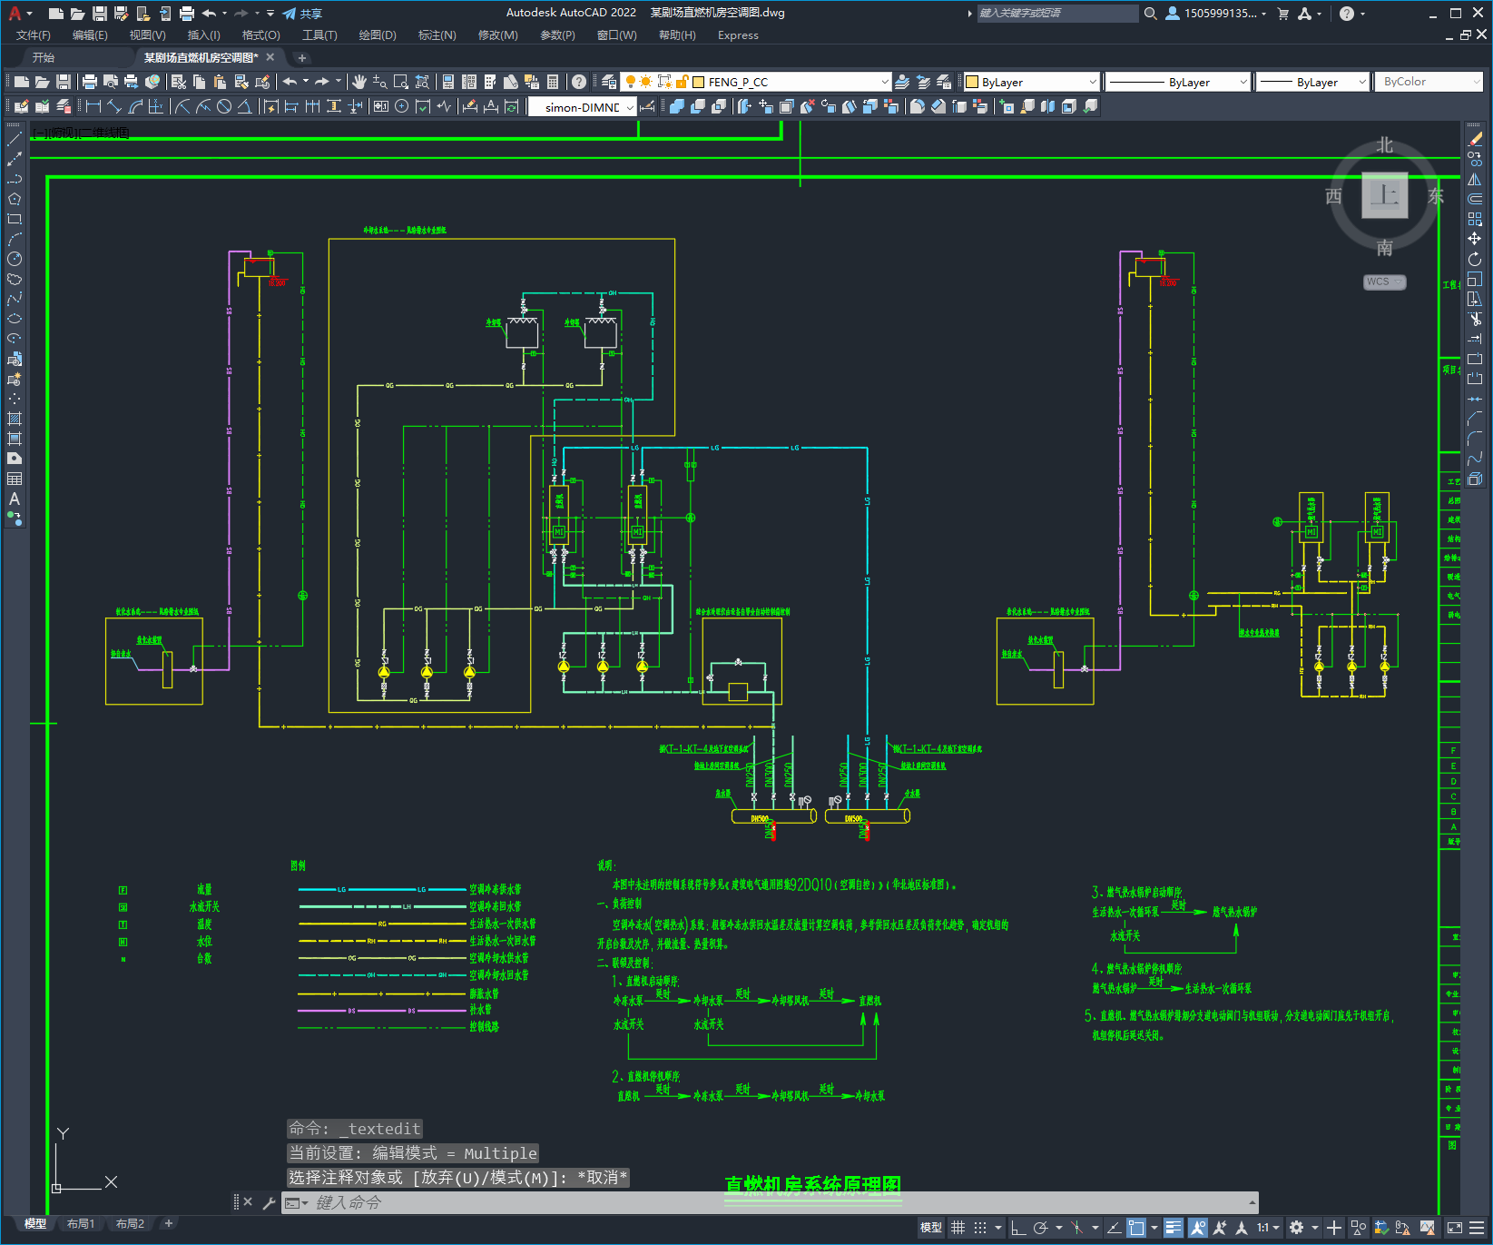
Task: Select the Line tool in left toolbar
Action: click(x=15, y=139)
